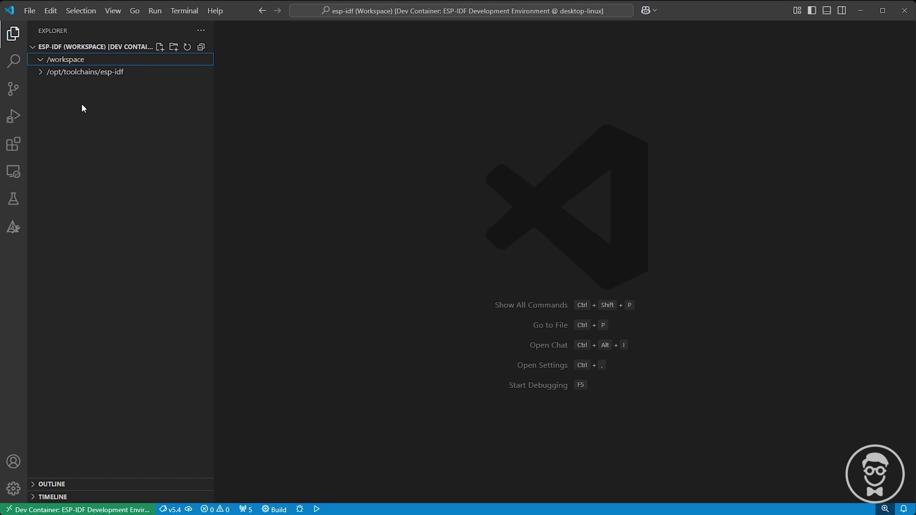Open the Go menu

(135, 10)
